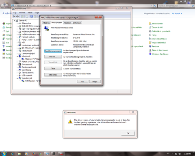The image size is (195, 156).
Task: Select the AMD Radeon HD device icon in tree
Action: coord(23,81)
